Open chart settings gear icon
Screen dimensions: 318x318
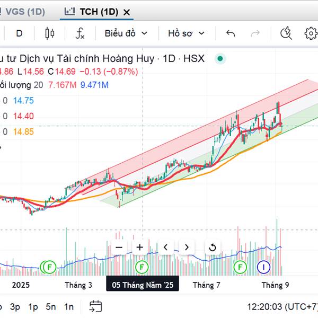click(311, 33)
